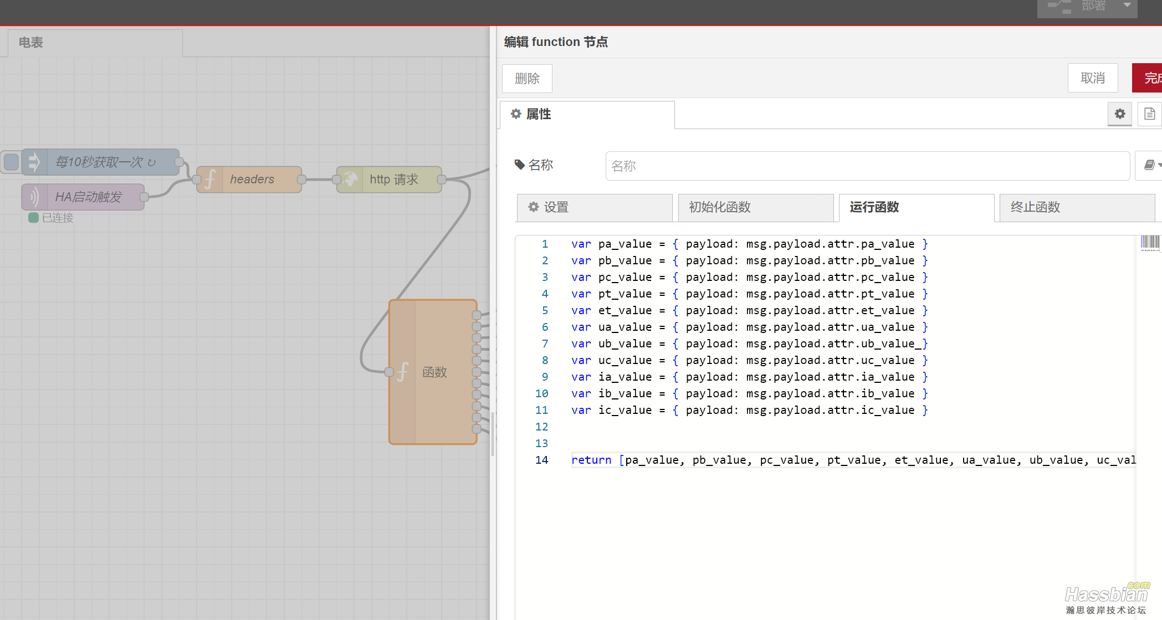Click the output port of 每10秒获取一次 node
Viewport: 1162px width, 620px height.
(x=179, y=162)
